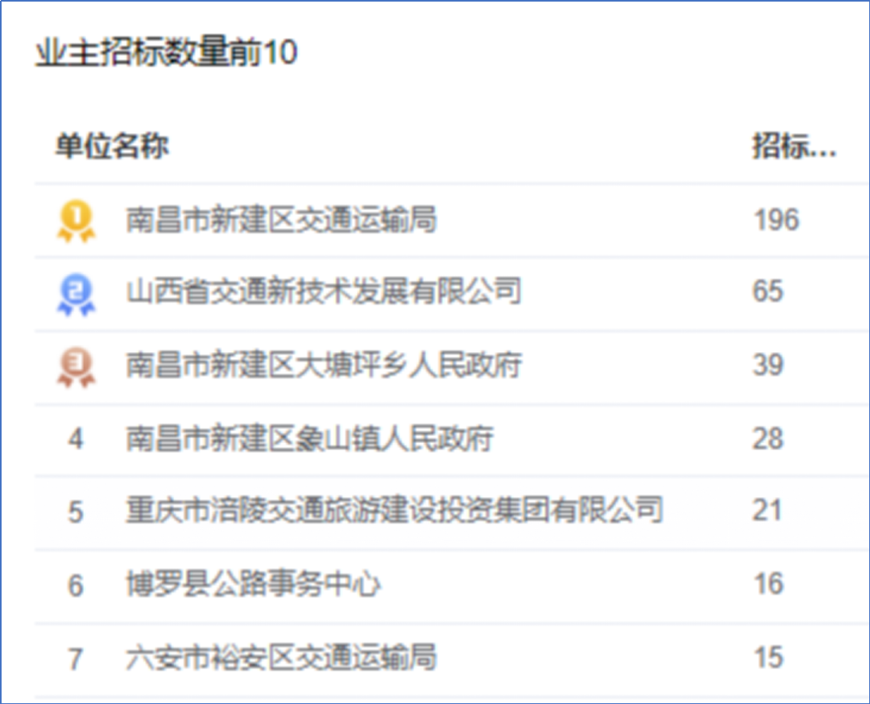Click the 65 count value

(x=768, y=291)
